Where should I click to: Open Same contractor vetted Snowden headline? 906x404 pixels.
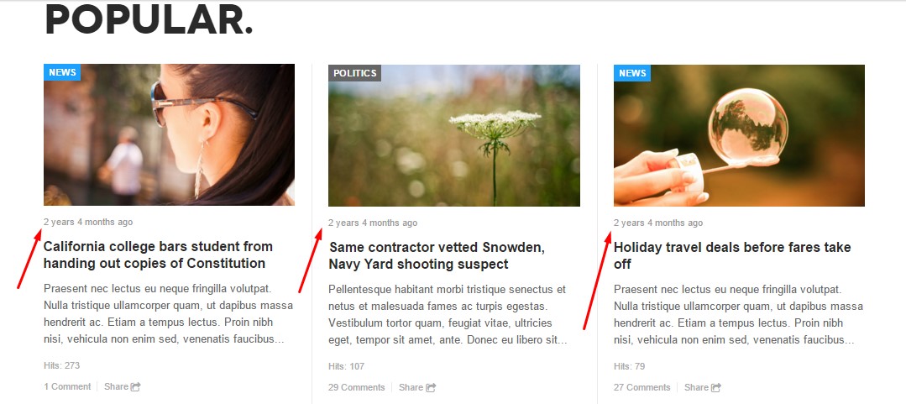437,255
